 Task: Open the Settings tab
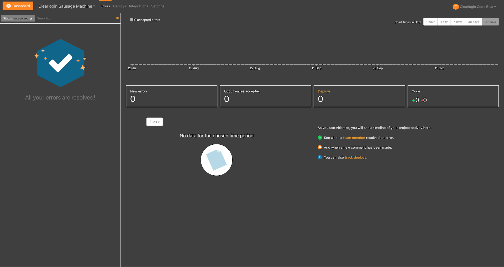coord(158,6)
